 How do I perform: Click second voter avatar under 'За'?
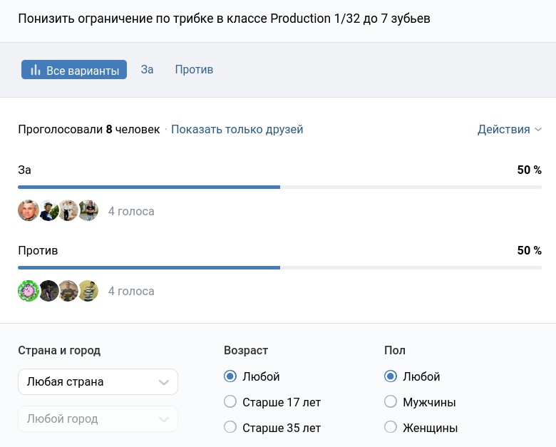pyautogui.click(x=48, y=210)
